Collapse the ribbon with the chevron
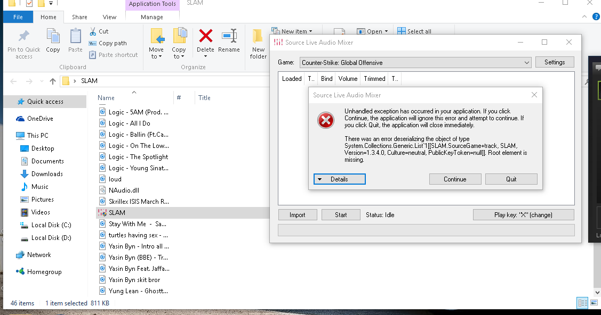Image resolution: width=601 pixels, height=315 pixels. pyautogui.click(x=584, y=16)
